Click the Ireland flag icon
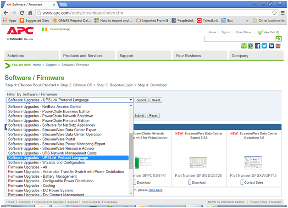This screenshot has width=288, height=208. click(44, 29)
